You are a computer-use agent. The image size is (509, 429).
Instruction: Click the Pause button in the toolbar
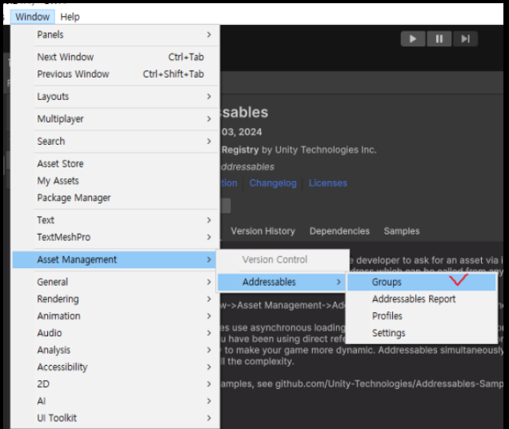(439, 39)
